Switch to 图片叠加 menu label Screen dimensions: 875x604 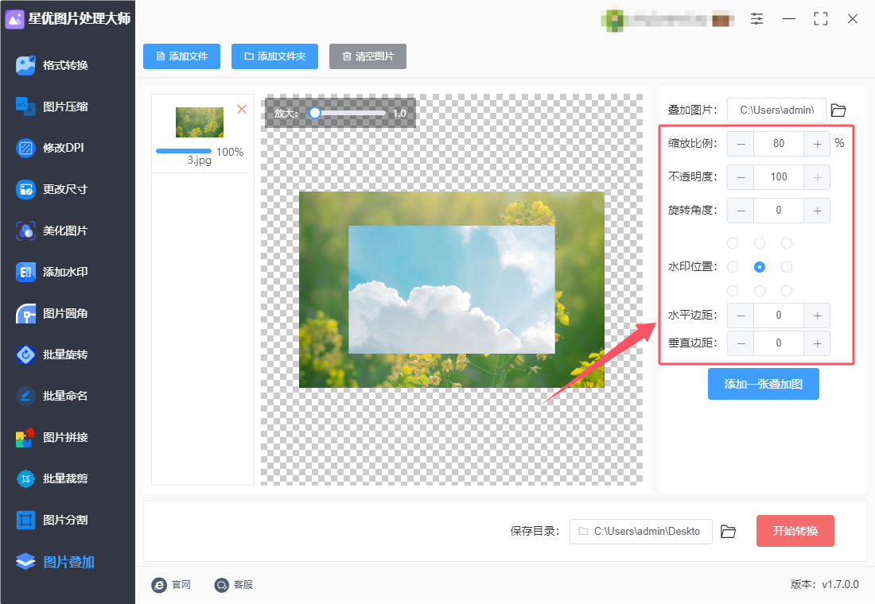68,562
